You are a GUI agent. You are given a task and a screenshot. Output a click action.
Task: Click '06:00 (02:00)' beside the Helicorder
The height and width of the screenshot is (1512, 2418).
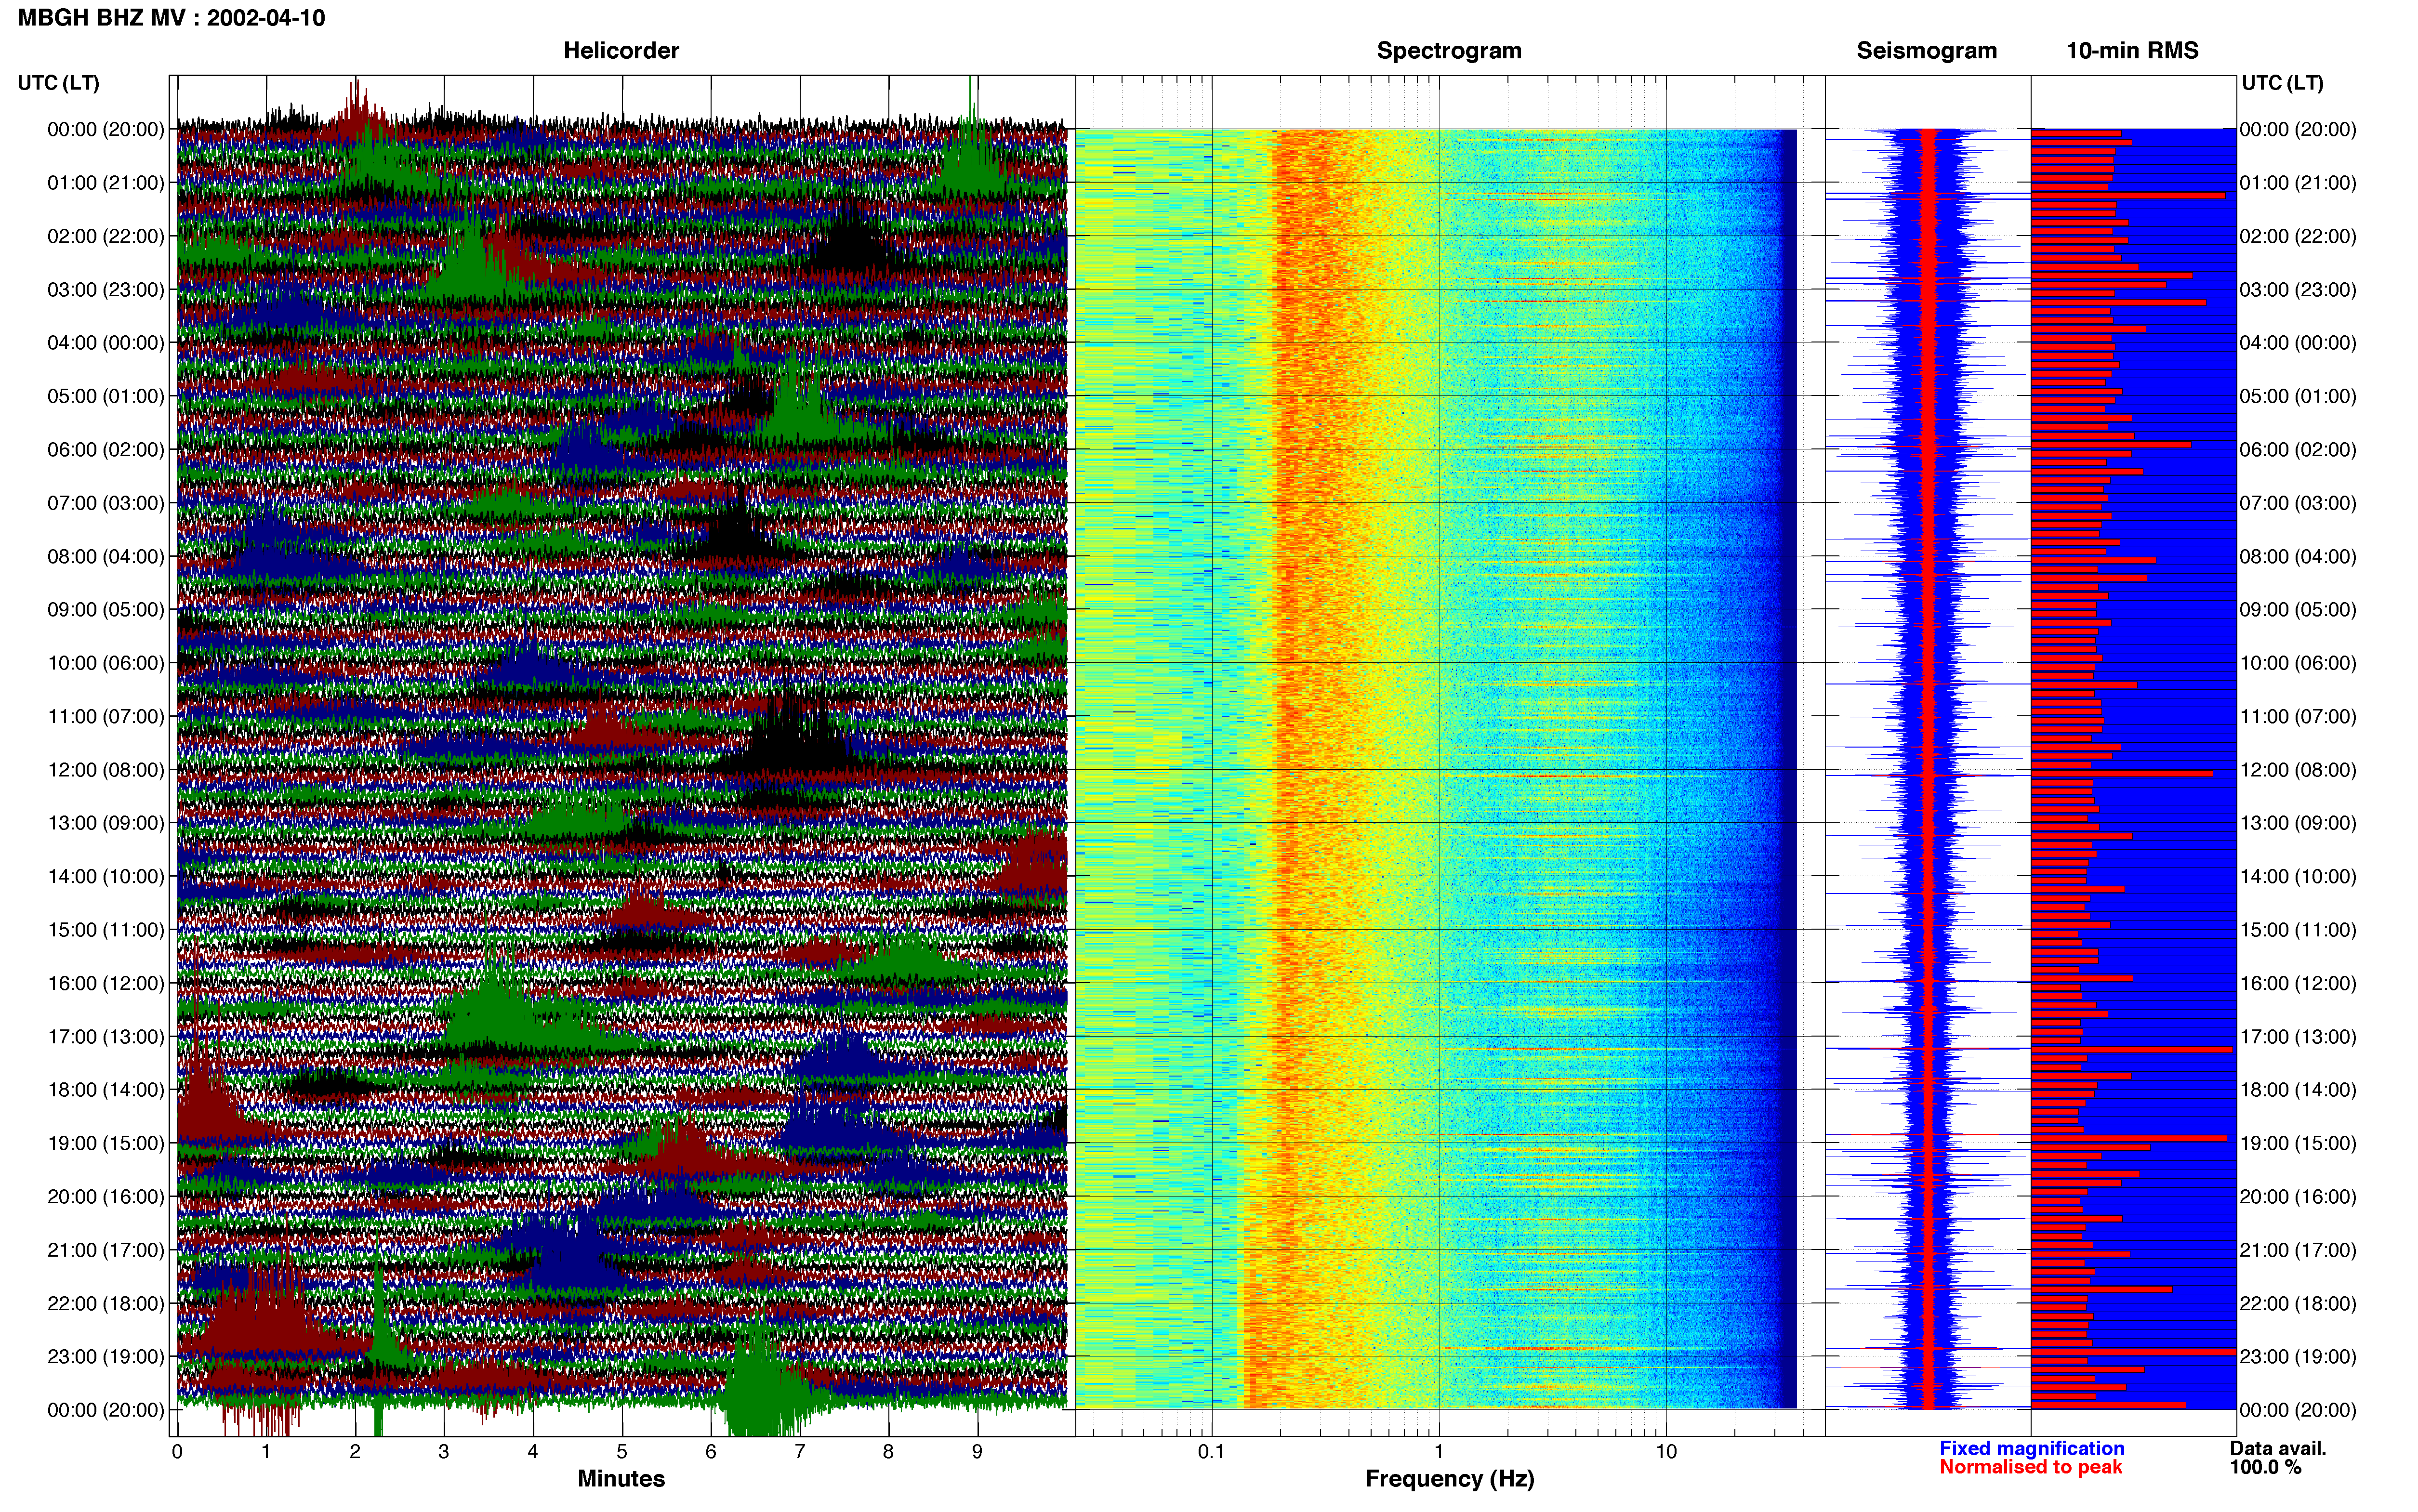pyautogui.click(x=106, y=450)
